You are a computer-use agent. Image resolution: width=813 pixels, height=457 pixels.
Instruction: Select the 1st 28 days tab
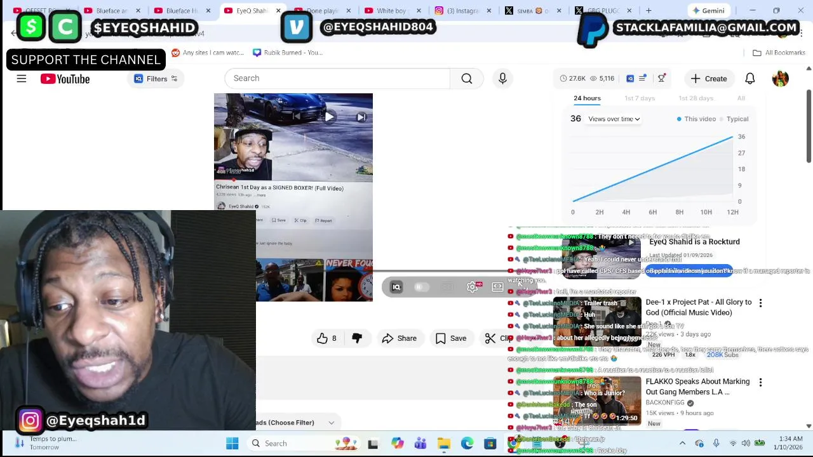coord(695,98)
